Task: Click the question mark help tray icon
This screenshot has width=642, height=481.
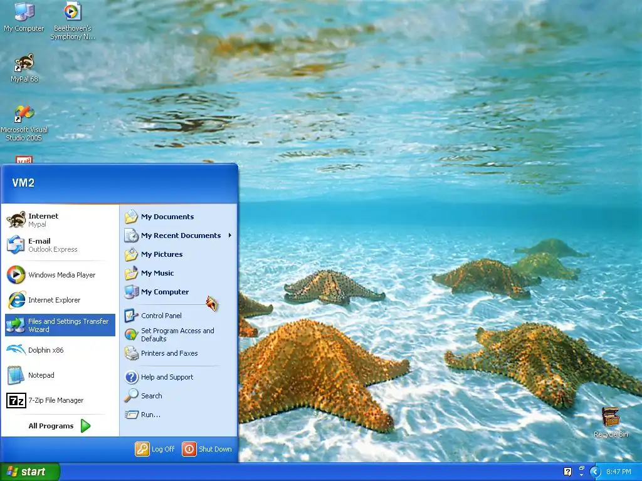Action: pyautogui.click(x=567, y=472)
